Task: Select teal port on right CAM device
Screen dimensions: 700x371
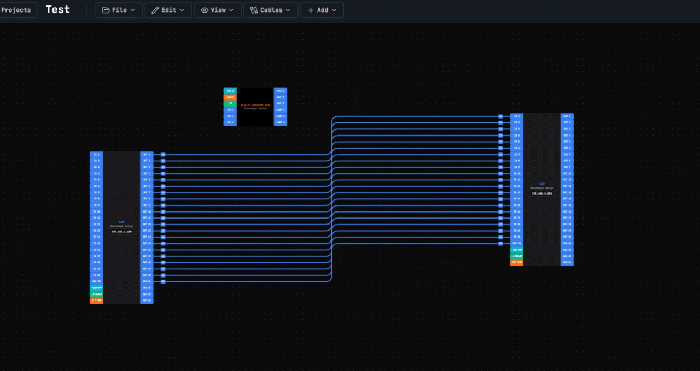Action: tap(517, 250)
